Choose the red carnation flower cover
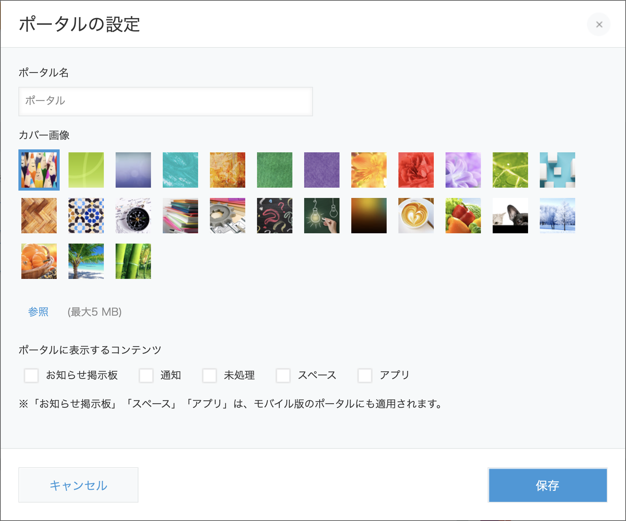 click(x=416, y=170)
